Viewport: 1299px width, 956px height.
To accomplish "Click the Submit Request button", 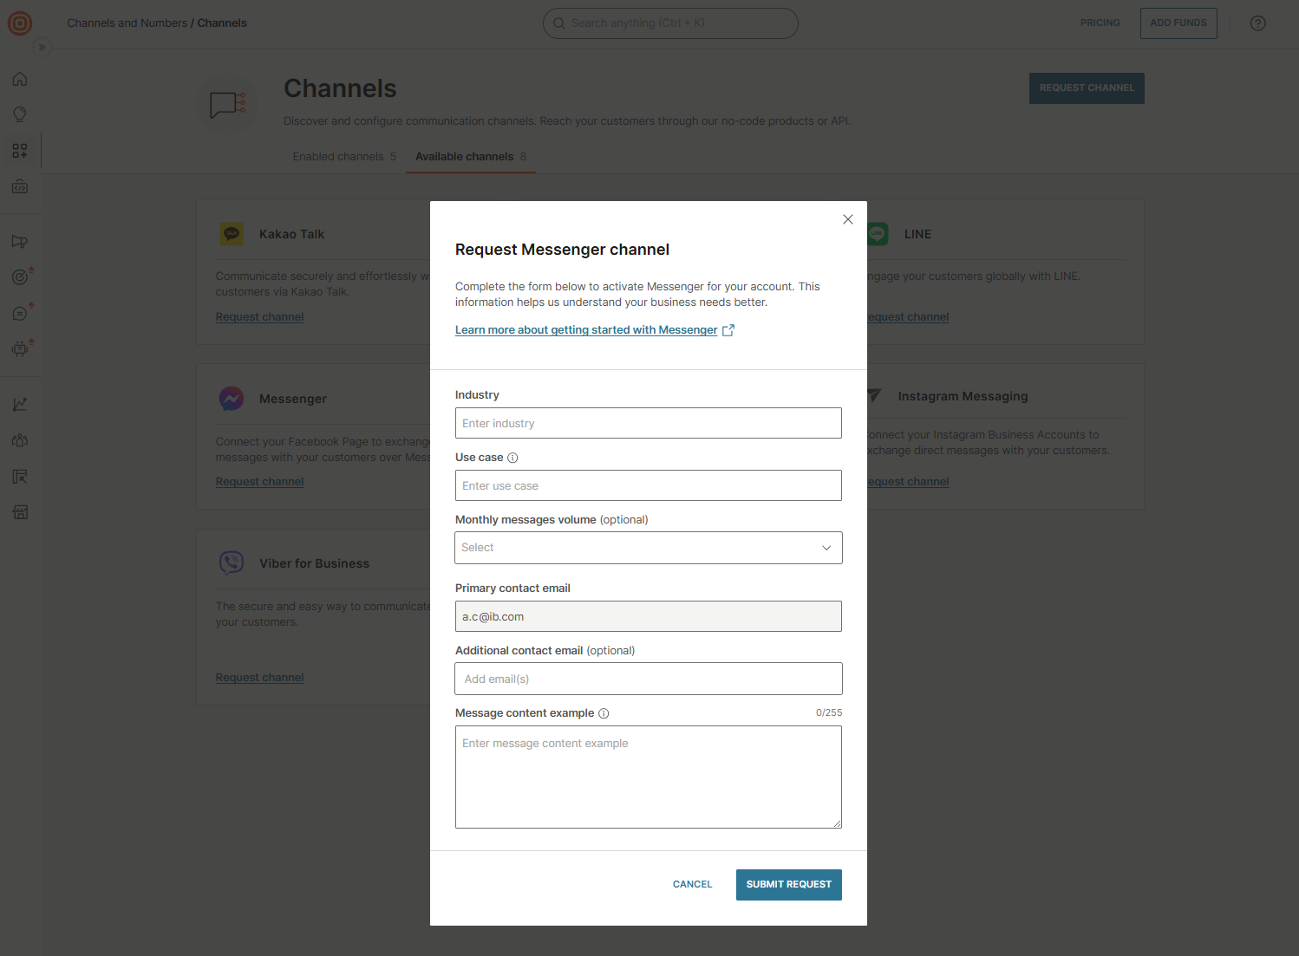I will [788, 884].
